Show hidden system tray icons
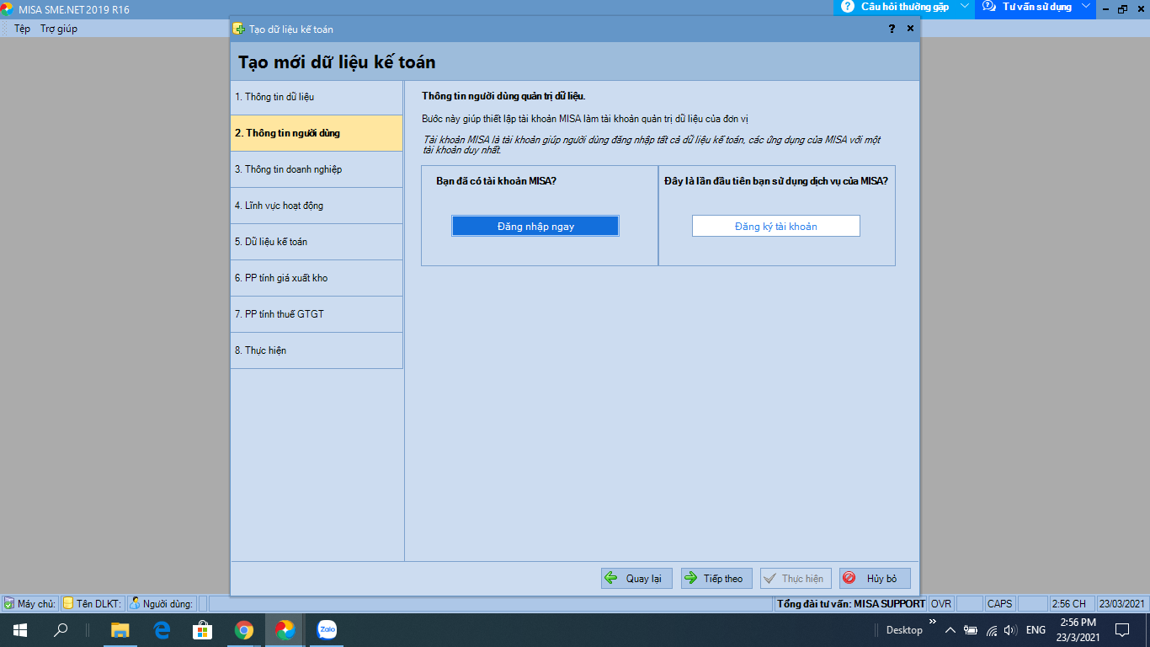1150x647 pixels. tap(950, 630)
